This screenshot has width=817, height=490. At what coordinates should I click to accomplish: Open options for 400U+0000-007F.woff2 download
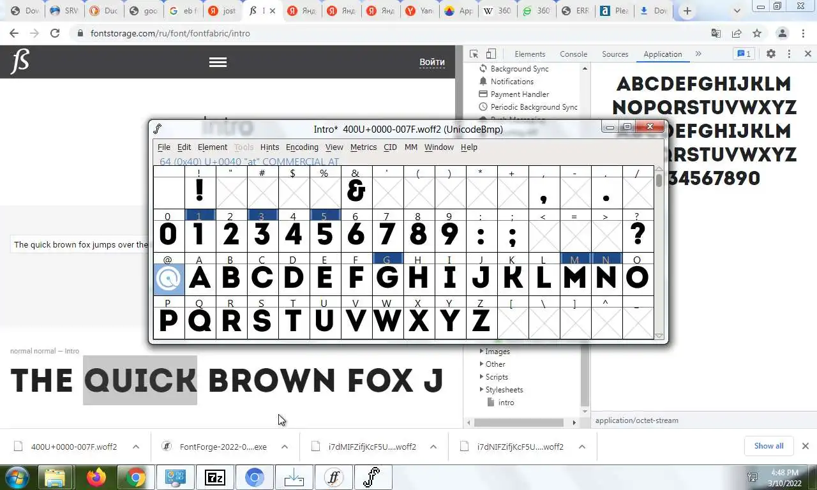[136, 447]
